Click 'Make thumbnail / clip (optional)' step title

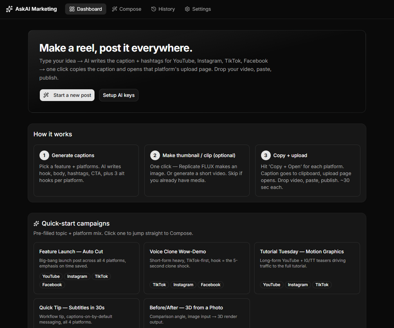(199, 155)
